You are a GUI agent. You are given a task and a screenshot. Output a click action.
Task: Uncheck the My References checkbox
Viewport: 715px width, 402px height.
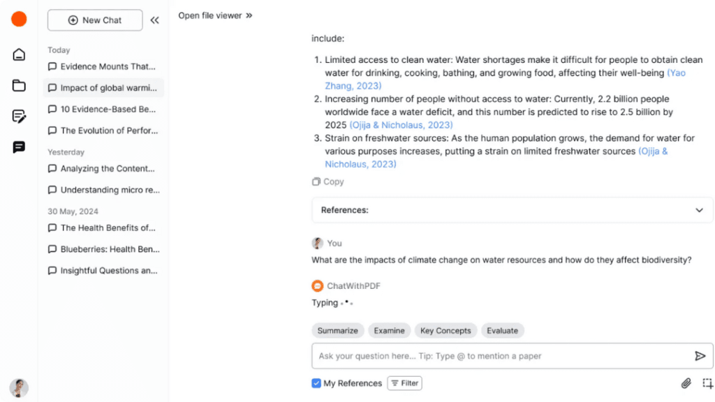[316, 383]
